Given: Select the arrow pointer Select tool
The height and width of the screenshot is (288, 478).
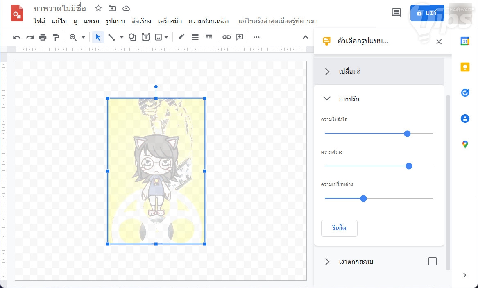Looking at the screenshot, I should pos(98,37).
